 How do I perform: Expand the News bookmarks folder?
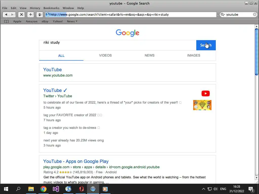(72, 21)
